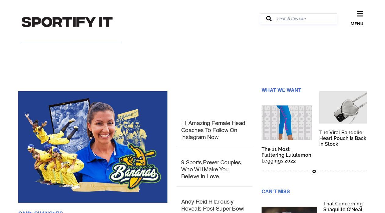Viewport: 385px width, 213px height.
Task: Open The 11 Most Flattering Lululemon Leggings link
Action: (286, 155)
